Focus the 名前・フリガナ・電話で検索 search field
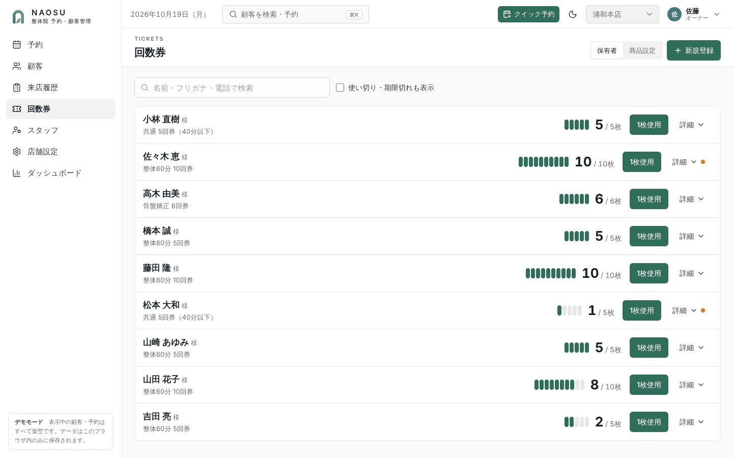The image size is (733, 458). click(x=232, y=88)
